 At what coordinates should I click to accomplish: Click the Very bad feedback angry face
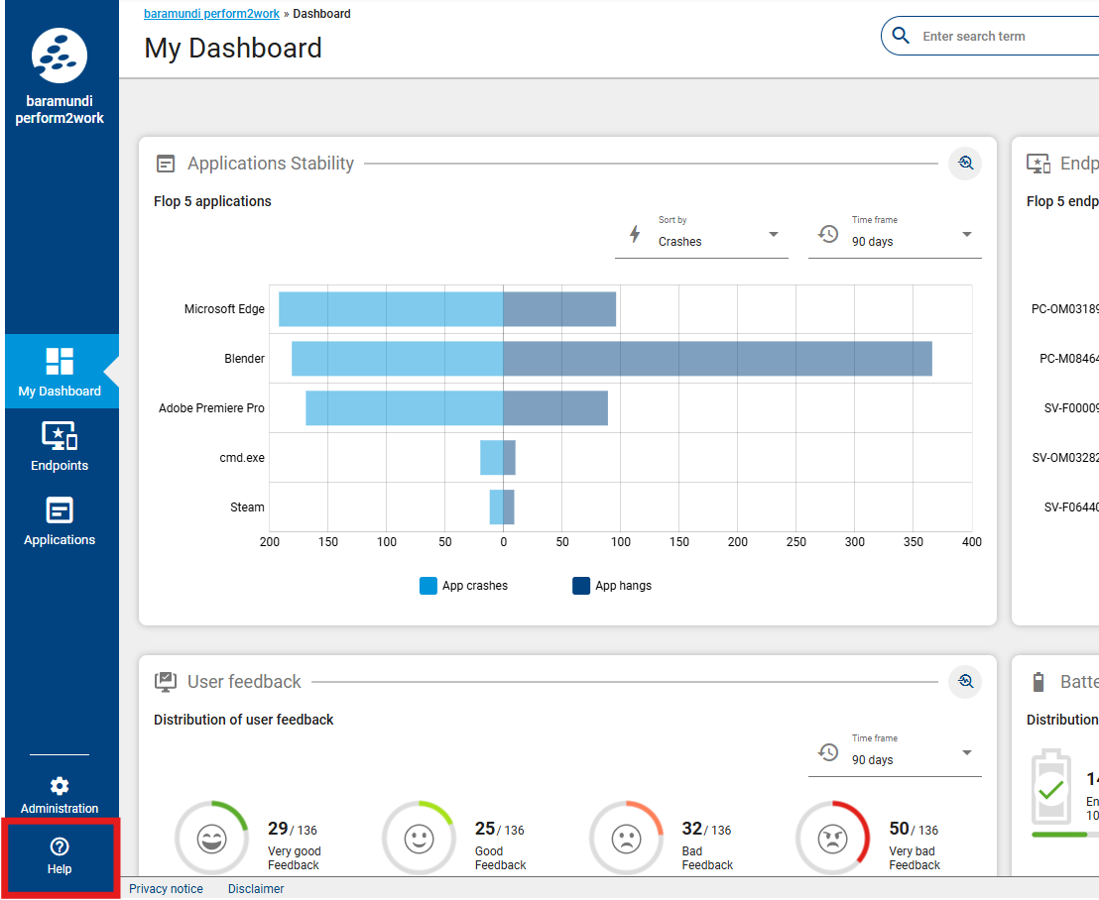(832, 839)
